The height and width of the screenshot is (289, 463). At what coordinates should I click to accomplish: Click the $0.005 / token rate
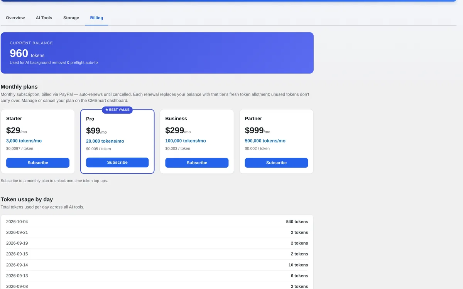pyautogui.click(x=98, y=149)
